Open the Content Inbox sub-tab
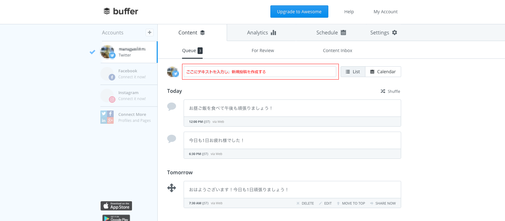This screenshot has width=505, height=221. [x=338, y=51]
